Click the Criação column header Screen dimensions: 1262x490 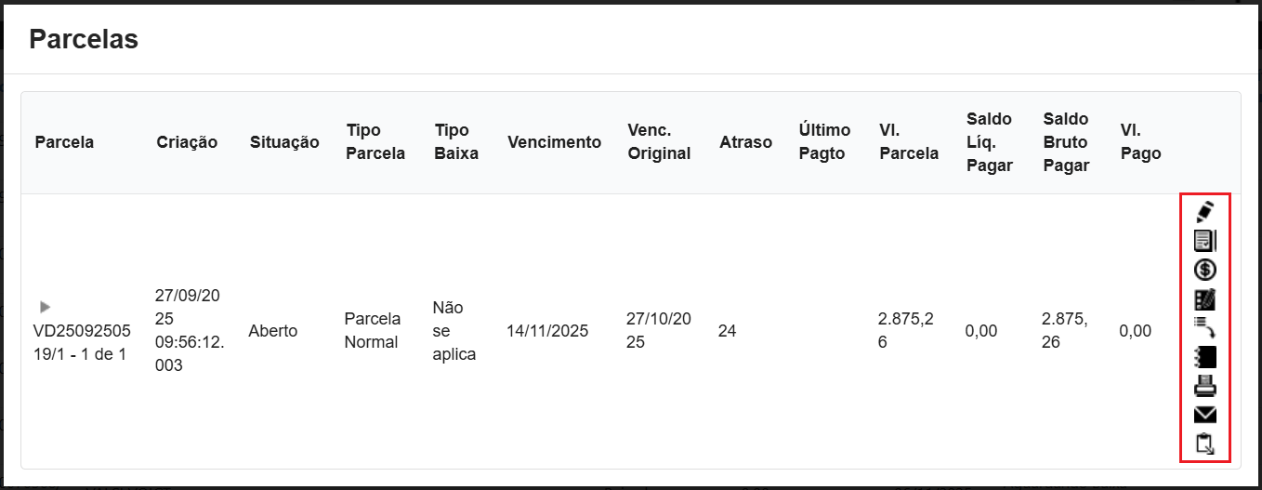(187, 142)
